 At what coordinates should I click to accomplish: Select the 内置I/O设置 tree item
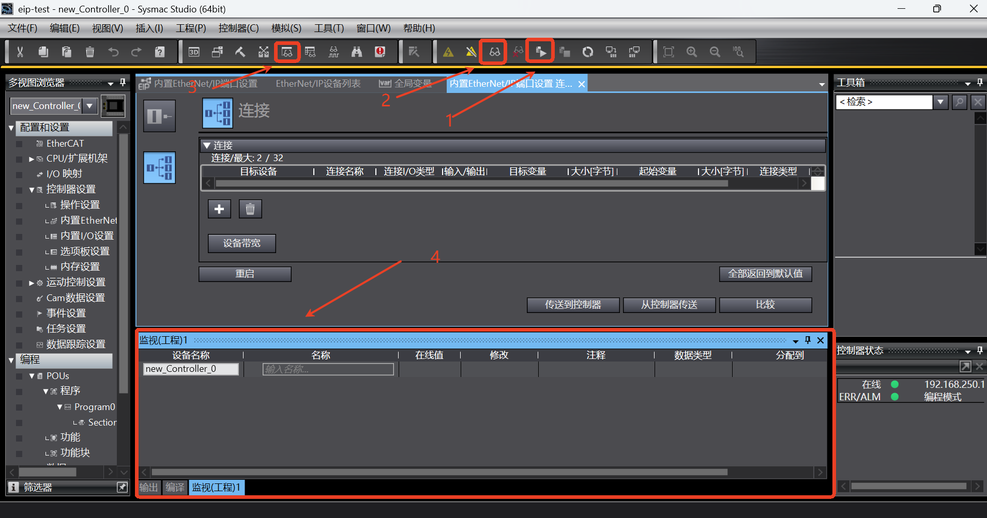(x=87, y=236)
